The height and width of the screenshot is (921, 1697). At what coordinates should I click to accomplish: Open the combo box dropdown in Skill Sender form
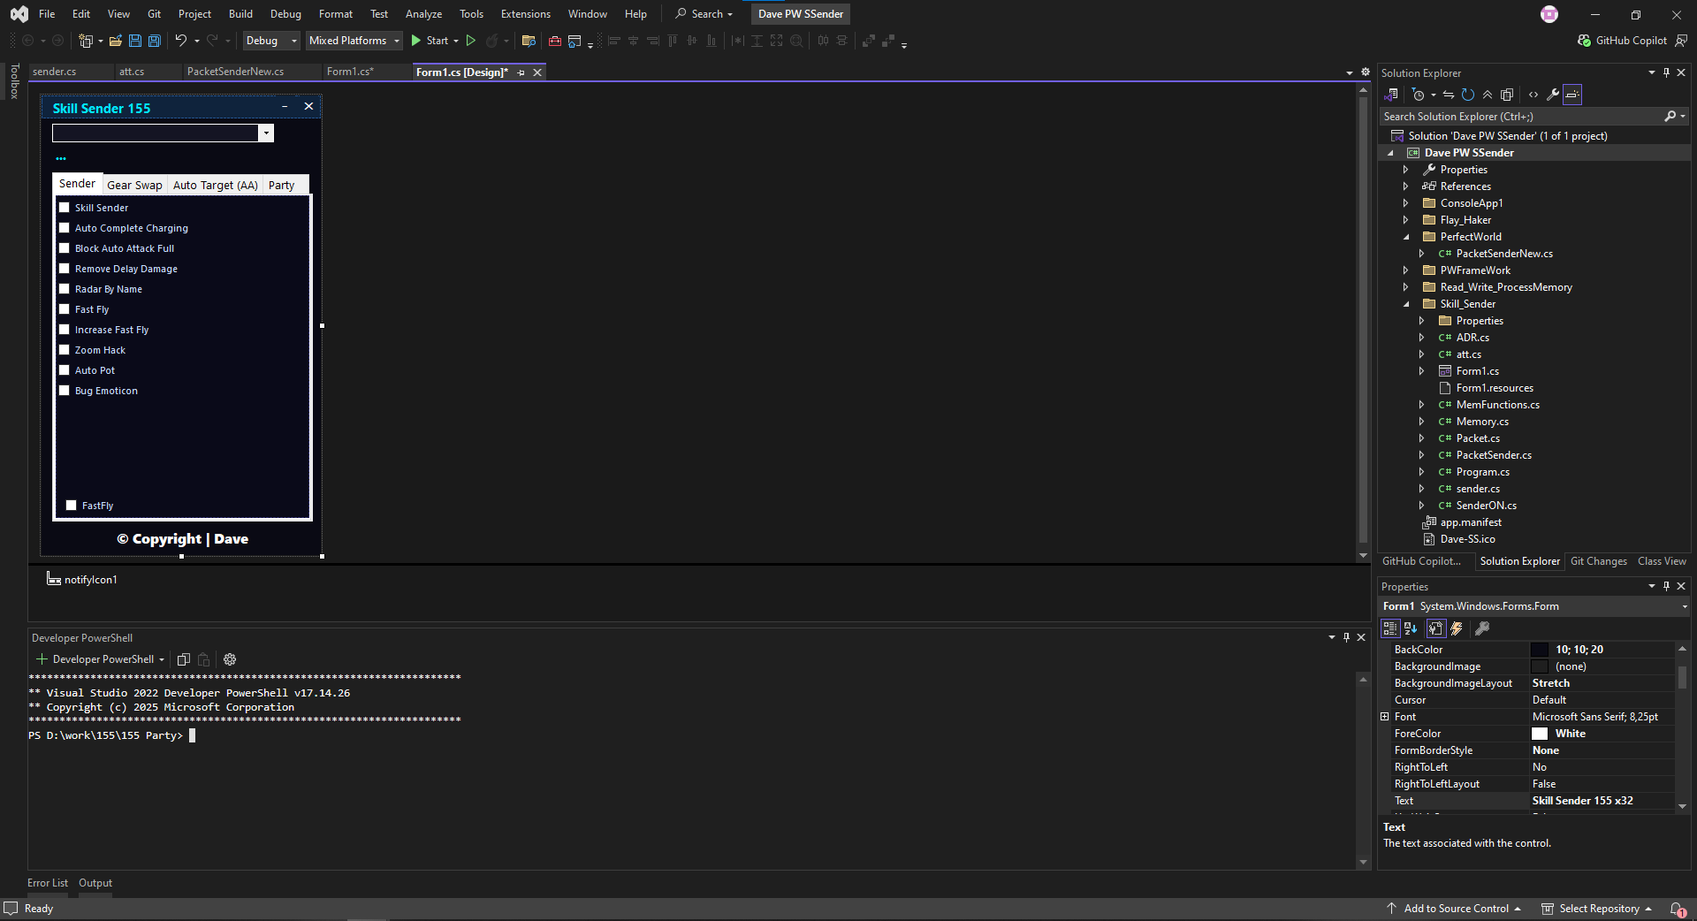point(265,133)
